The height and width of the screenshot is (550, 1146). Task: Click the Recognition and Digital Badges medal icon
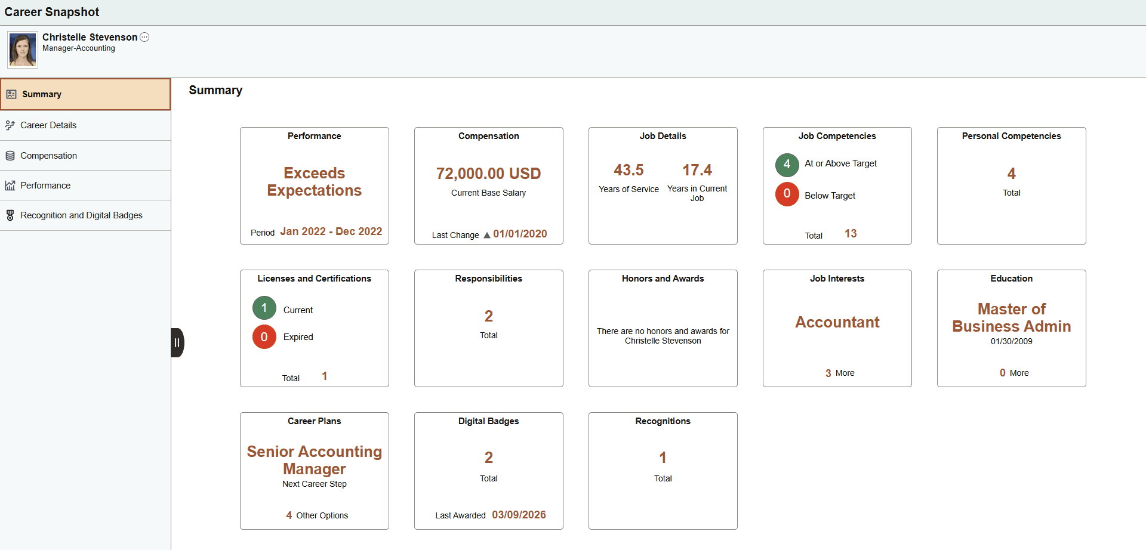10,215
